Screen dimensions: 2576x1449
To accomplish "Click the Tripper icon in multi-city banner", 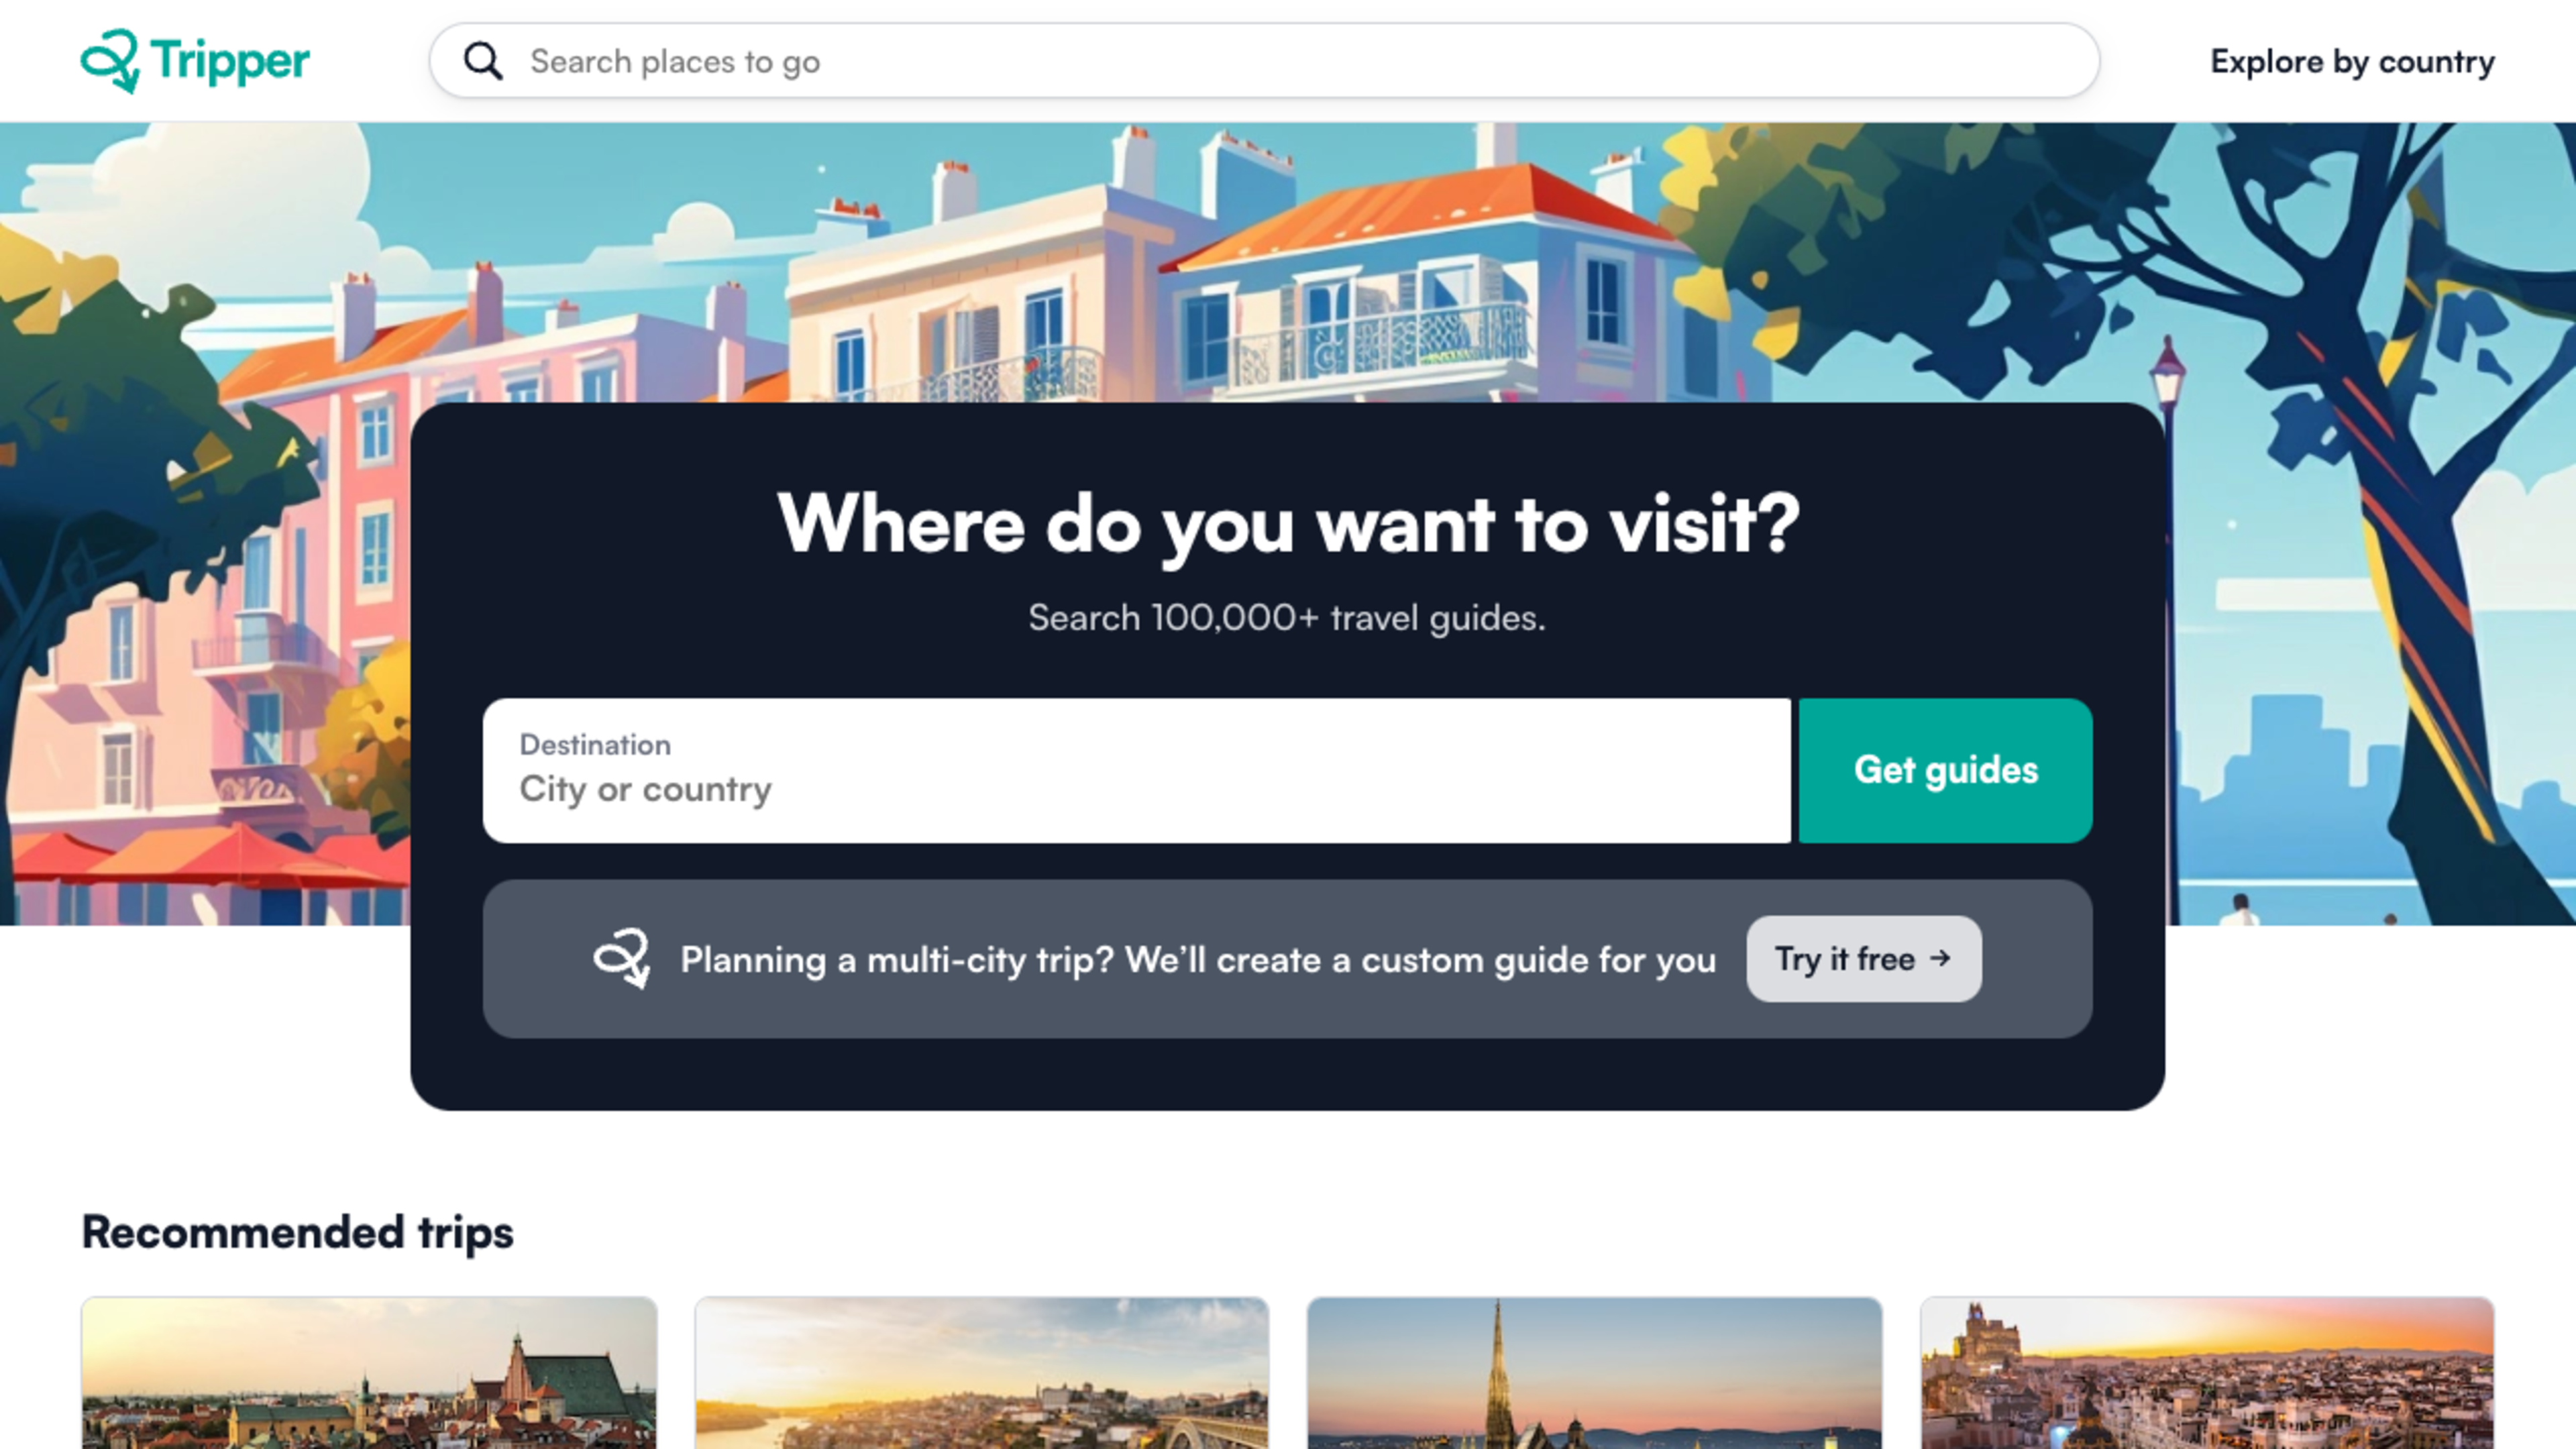I will (622, 959).
